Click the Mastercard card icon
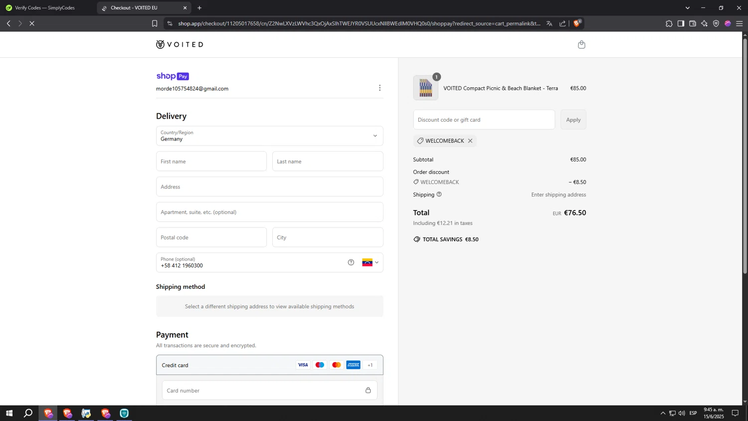This screenshot has width=748, height=421. point(337,365)
